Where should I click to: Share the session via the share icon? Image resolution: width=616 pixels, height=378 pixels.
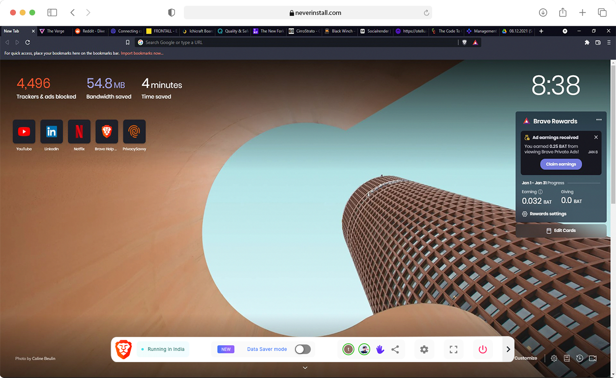[x=395, y=350]
